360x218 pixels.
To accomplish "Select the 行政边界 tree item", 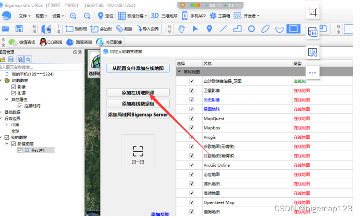I will coord(12,118).
